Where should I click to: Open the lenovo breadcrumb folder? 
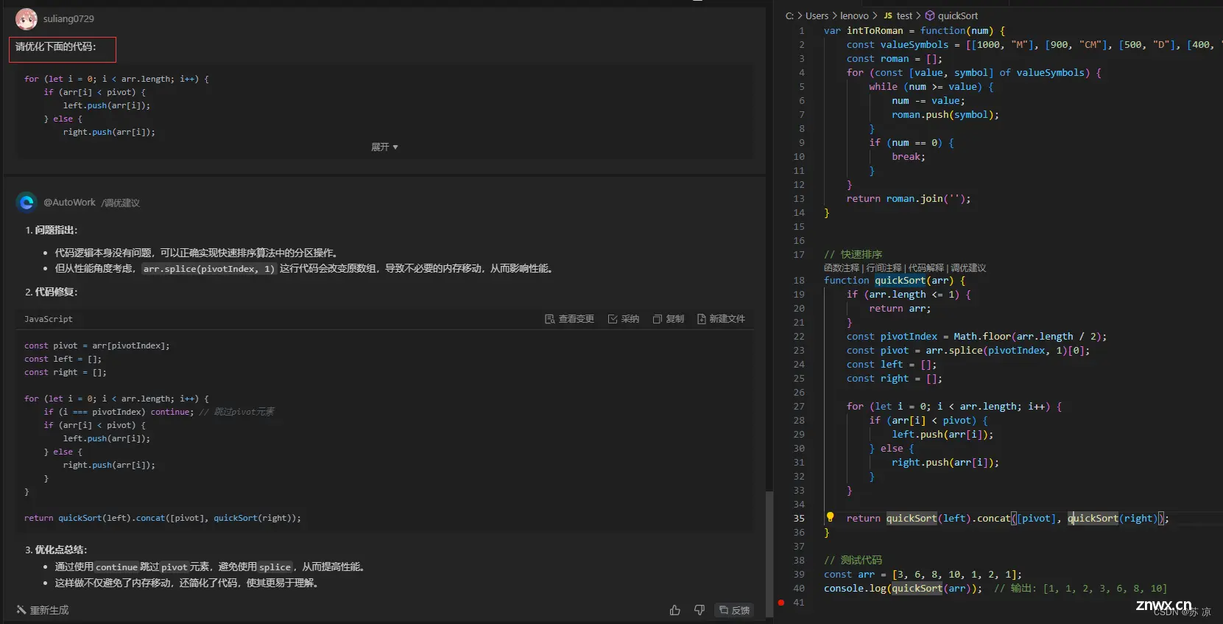854,15
